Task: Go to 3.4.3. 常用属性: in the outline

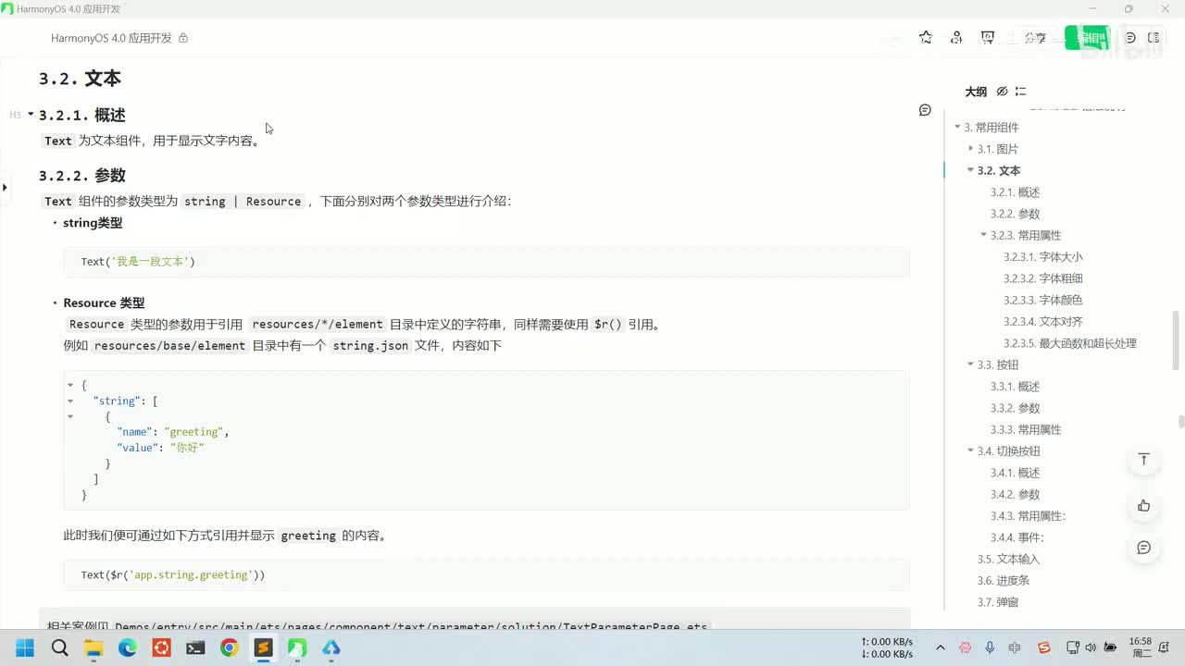Action: 1028,516
